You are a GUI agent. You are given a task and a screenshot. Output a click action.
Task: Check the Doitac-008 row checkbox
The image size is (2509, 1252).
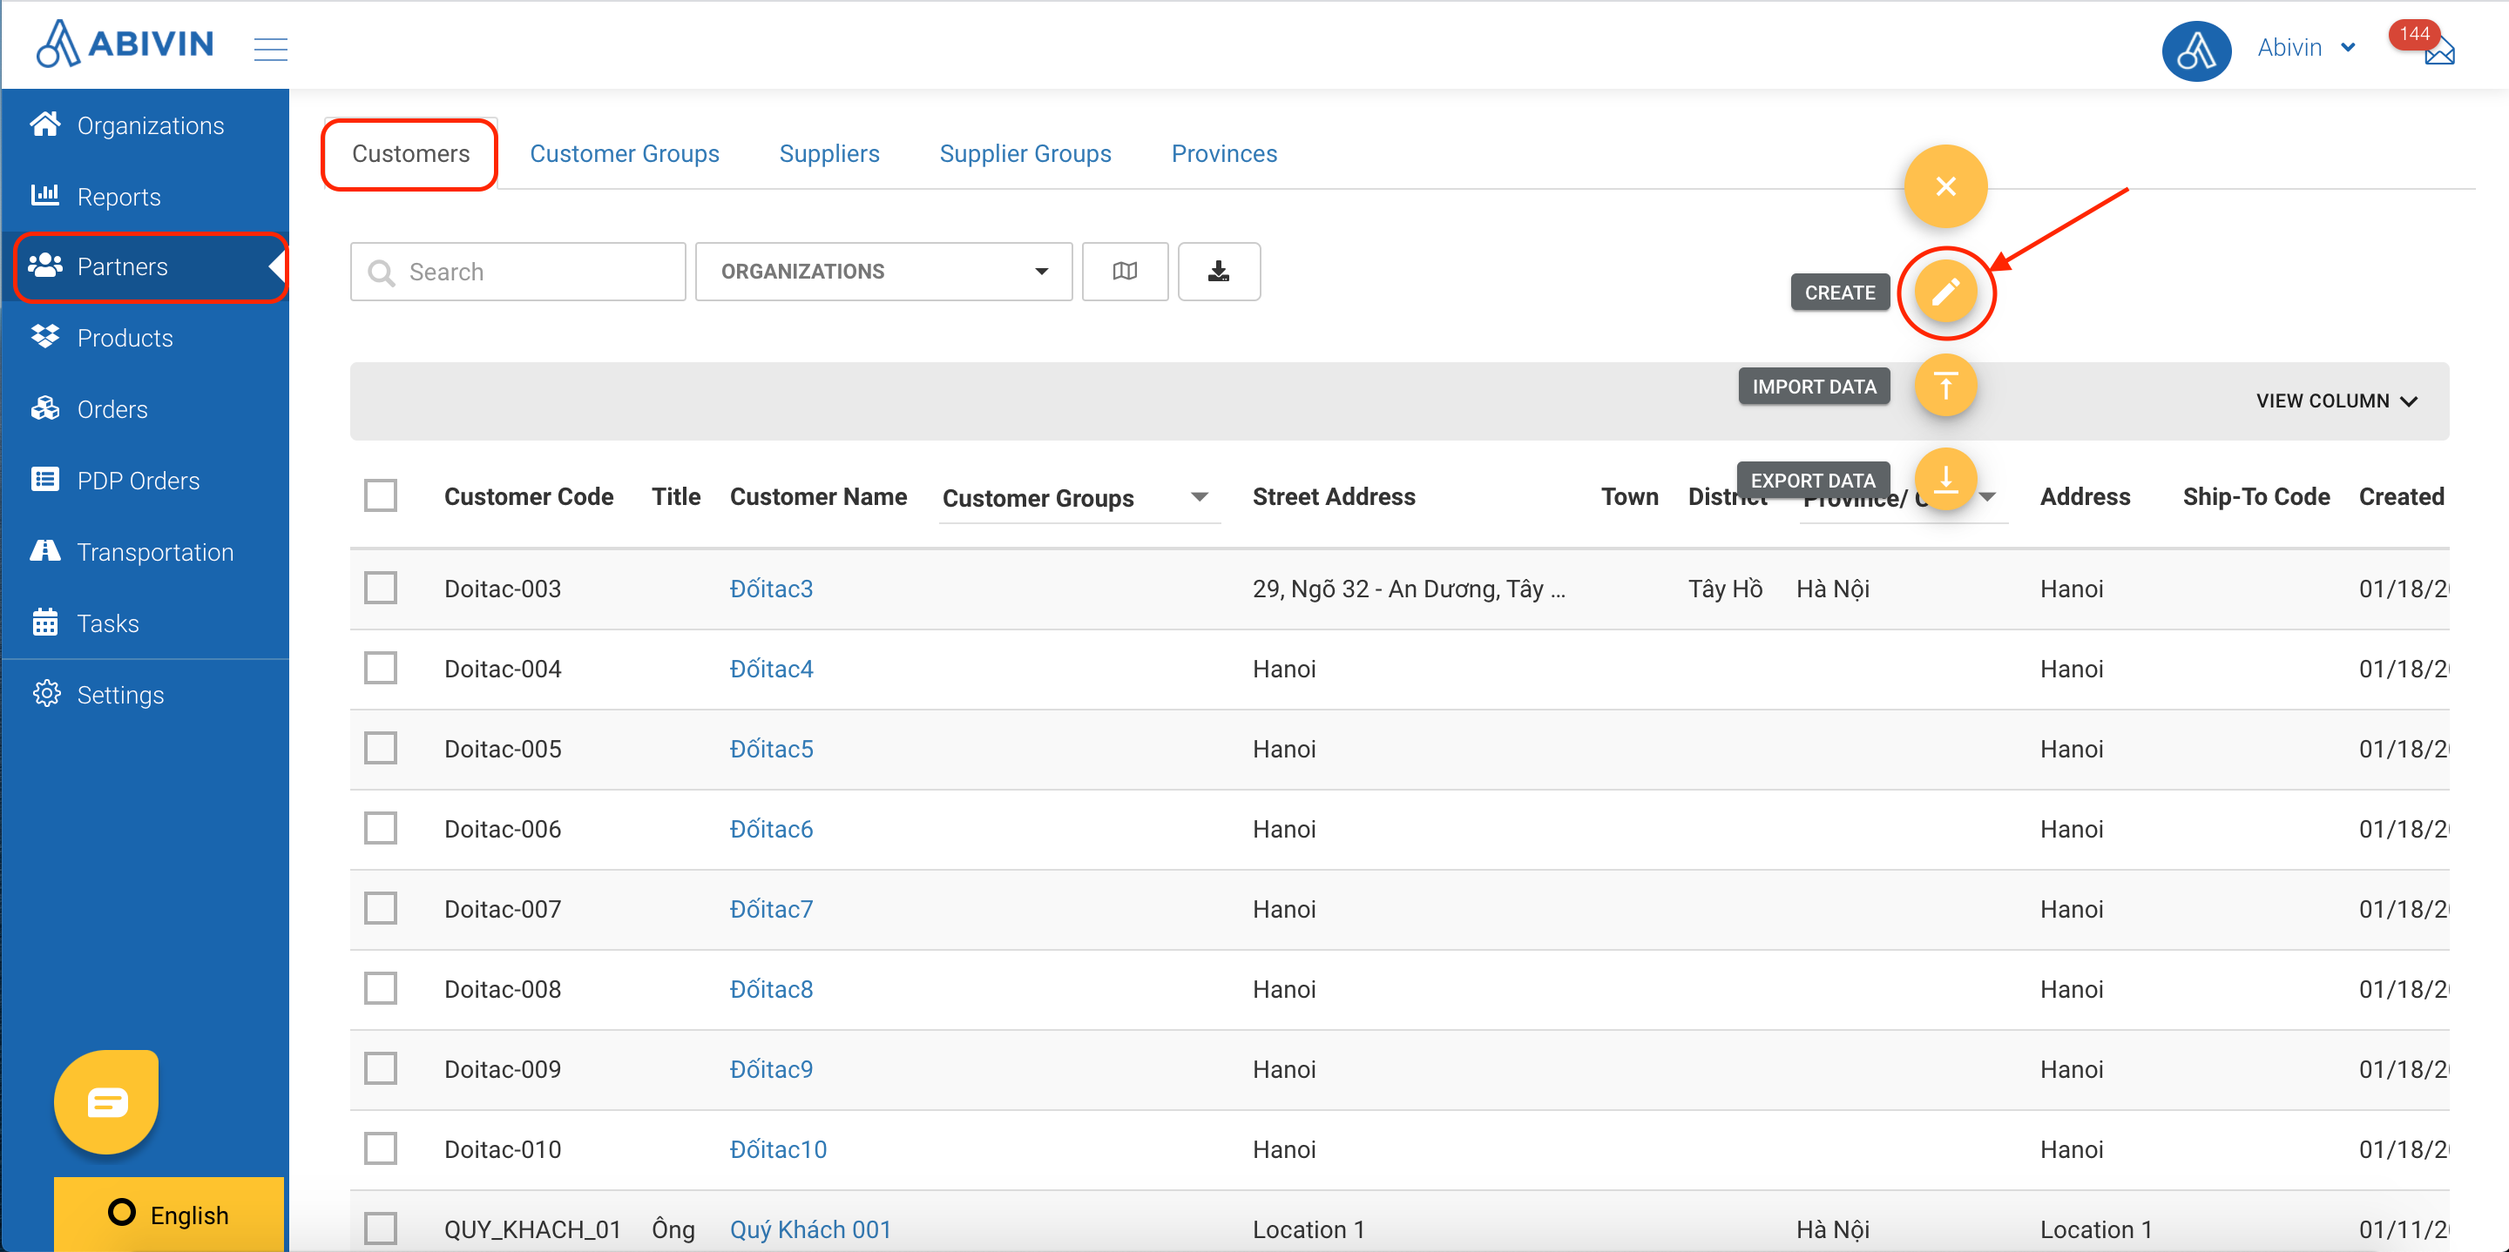pos(381,988)
